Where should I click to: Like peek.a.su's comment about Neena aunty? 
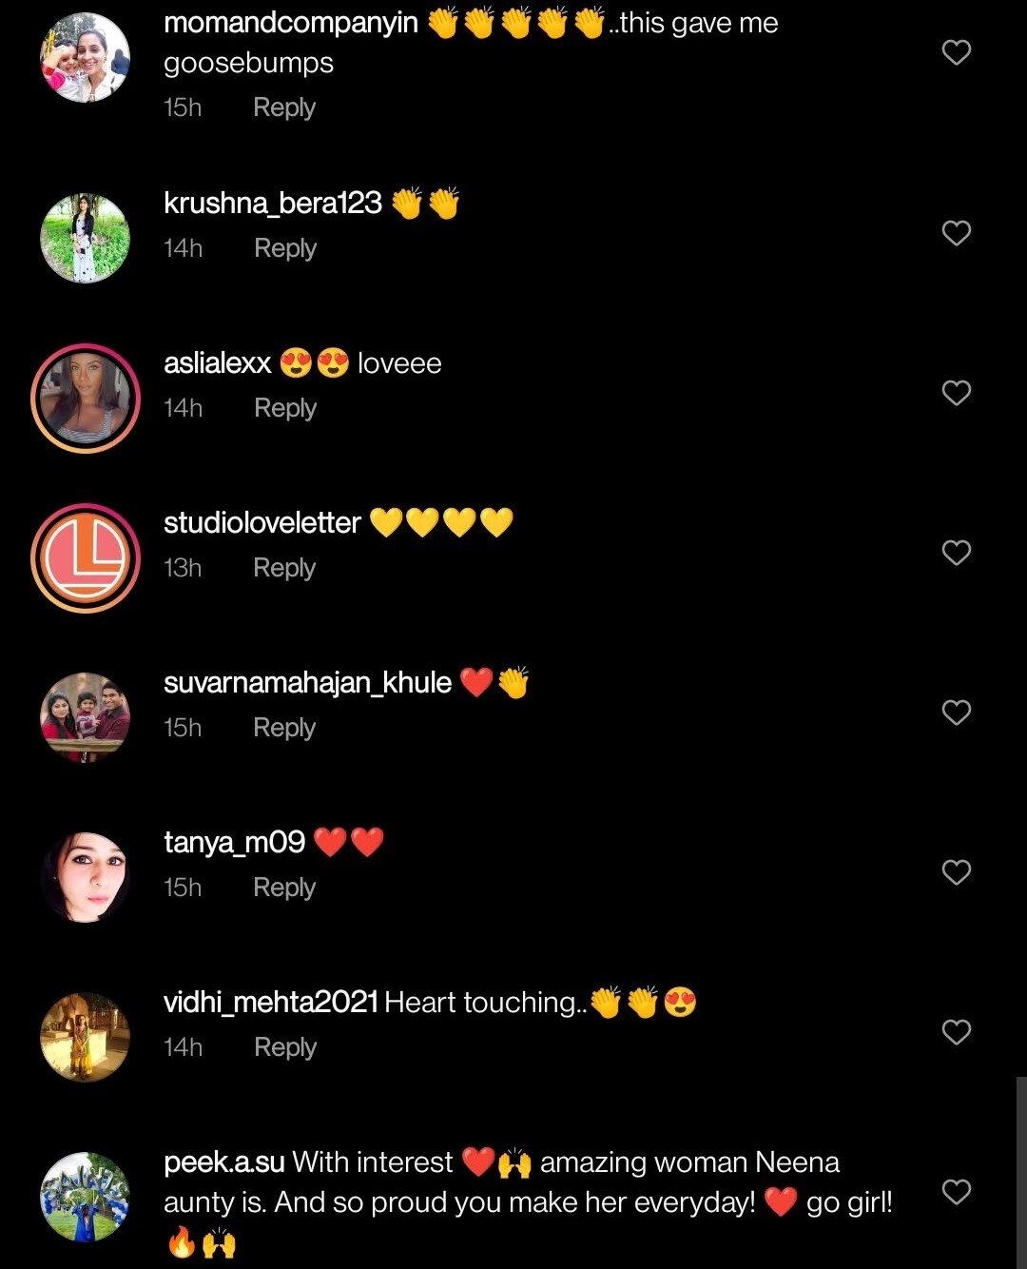(956, 1192)
